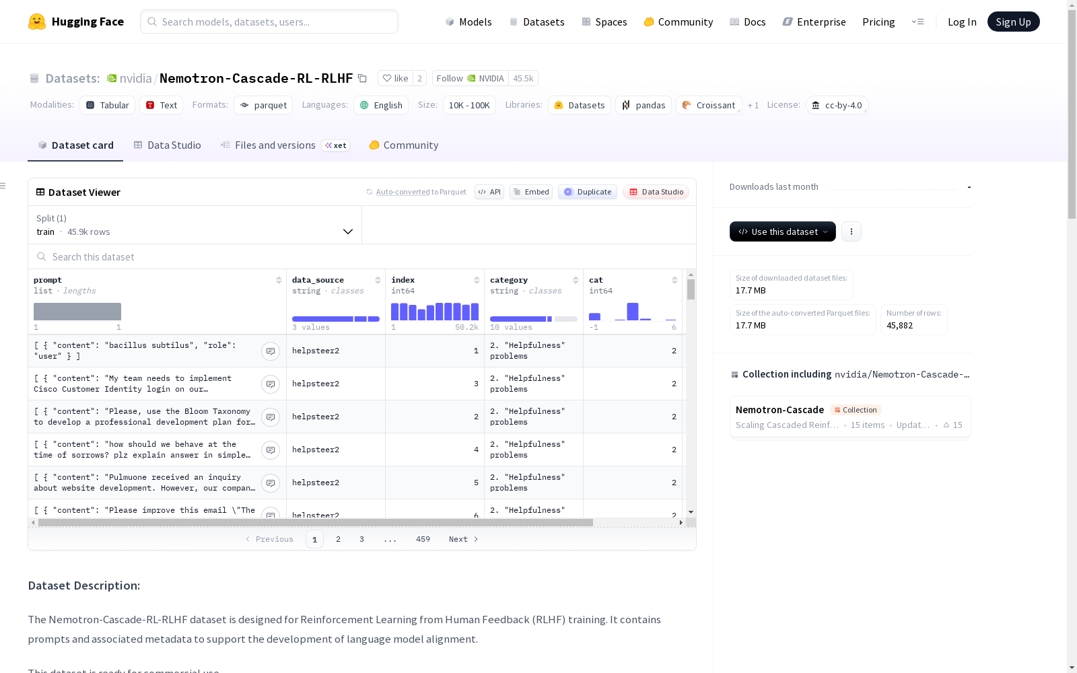Sort by the cat column icon
This screenshot has width=1077, height=673.
click(674, 280)
